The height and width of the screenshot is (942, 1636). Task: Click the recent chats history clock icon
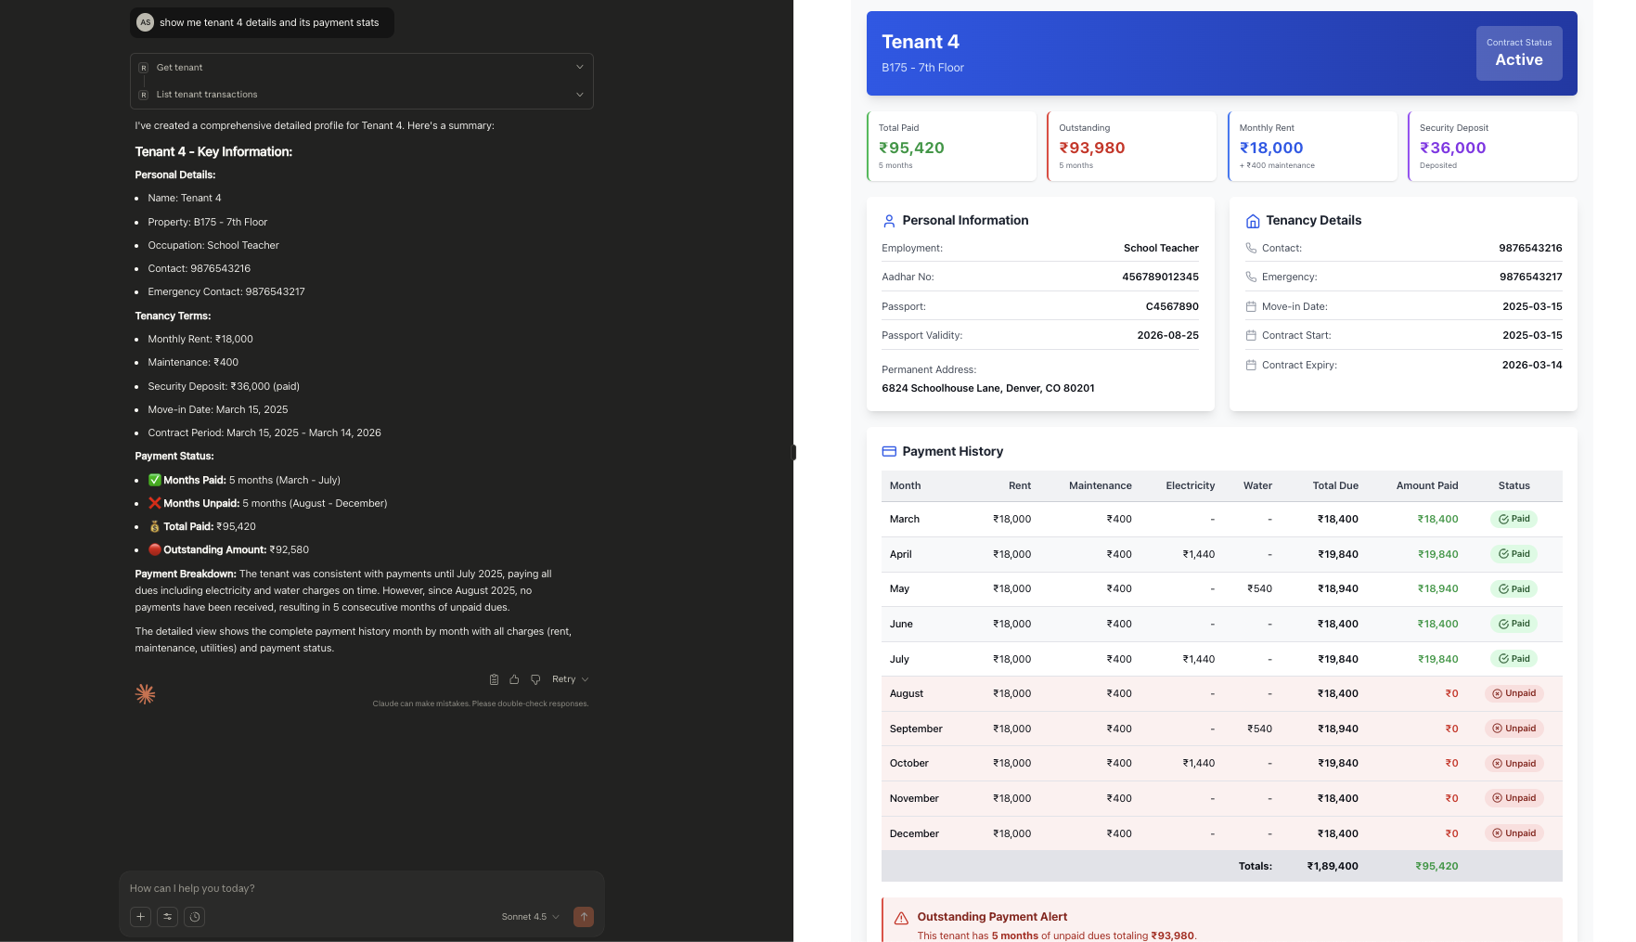194,917
